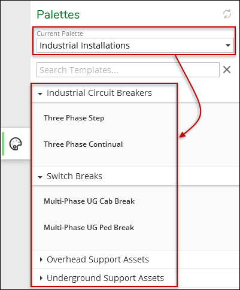Expand Overhead Support Assets arrow
This screenshot has width=240, height=290.
[x=41, y=259]
